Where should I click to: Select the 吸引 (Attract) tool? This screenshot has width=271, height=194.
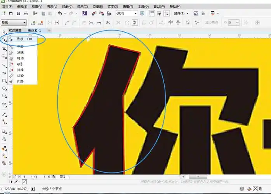click(20, 64)
